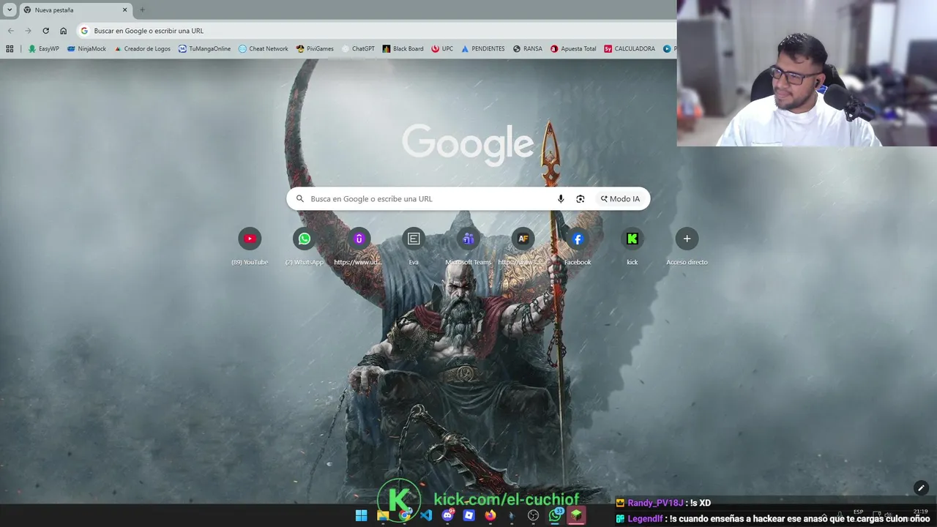Start voice search with microphone icon
This screenshot has width=937, height=527.
click(x=561, y=198)
